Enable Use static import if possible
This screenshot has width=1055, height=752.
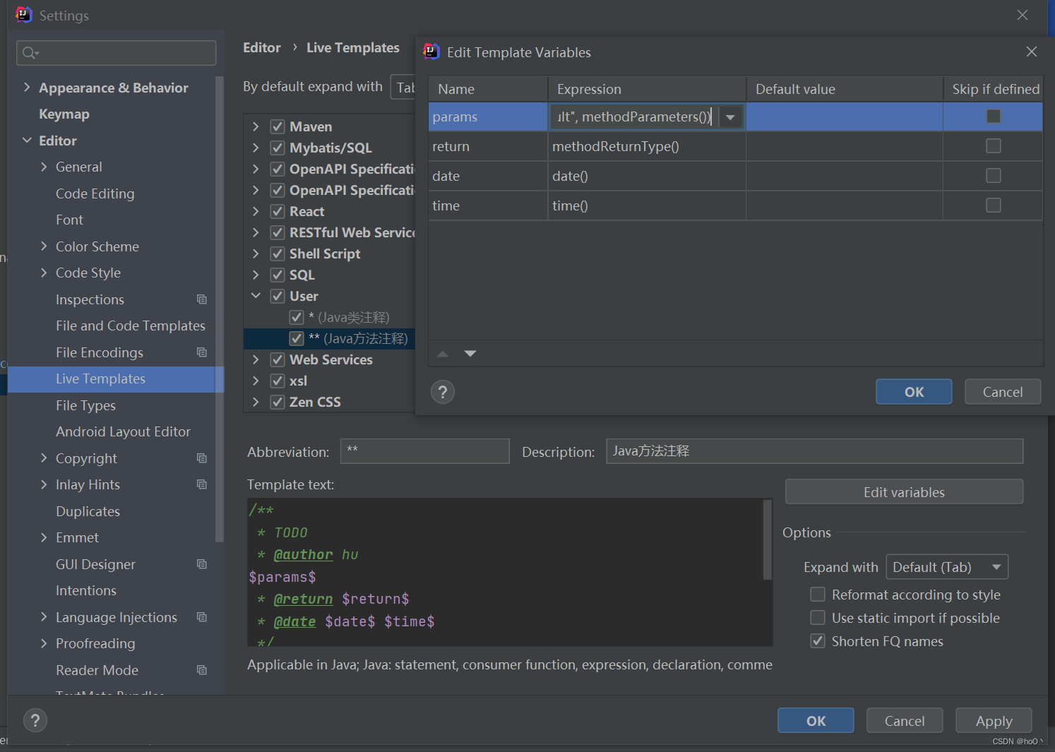coord(818,618)
